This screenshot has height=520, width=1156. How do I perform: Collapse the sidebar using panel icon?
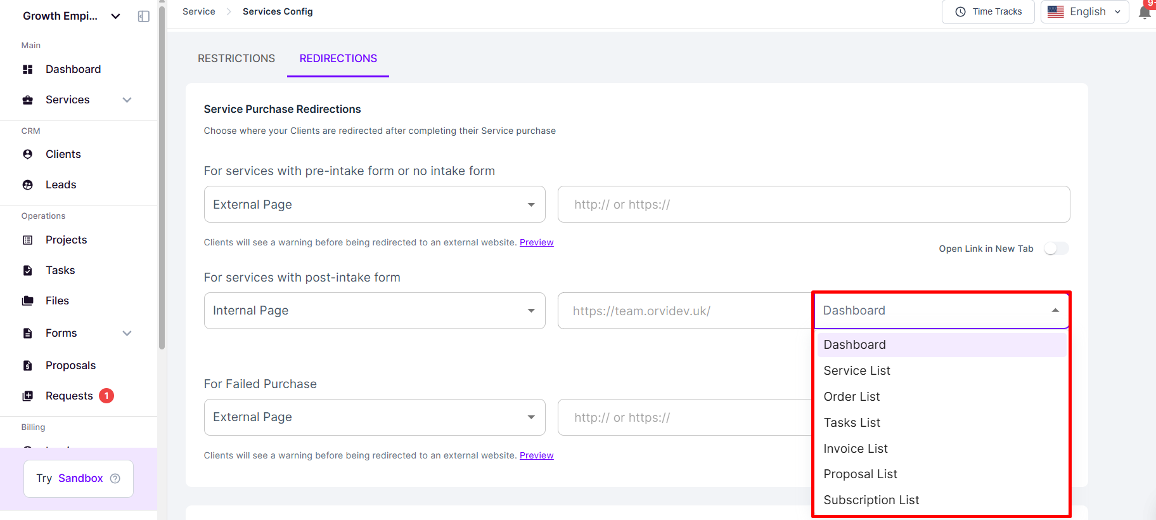[144, 16]
